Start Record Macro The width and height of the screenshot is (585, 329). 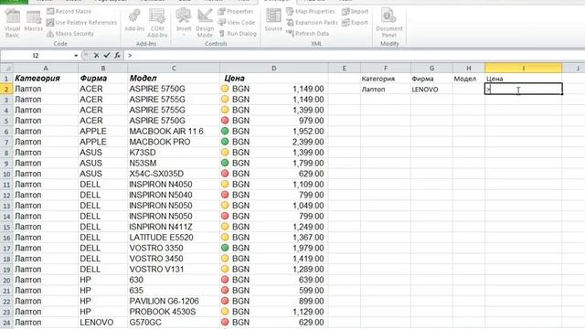tap(69, 12)
